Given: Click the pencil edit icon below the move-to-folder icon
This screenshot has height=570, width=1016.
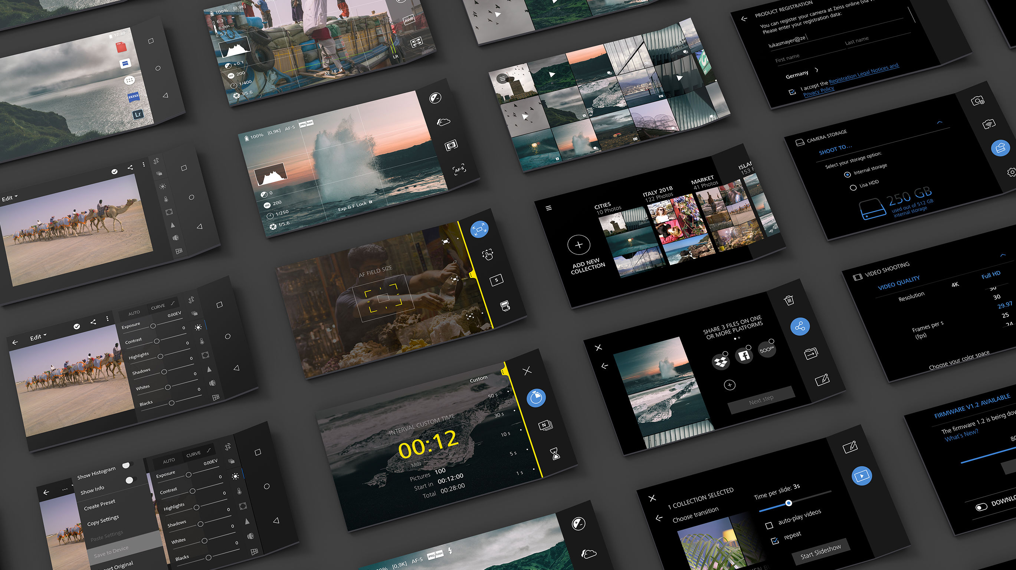Looking at the screenshot, I should pyautogui.click(x=822, y=380).
